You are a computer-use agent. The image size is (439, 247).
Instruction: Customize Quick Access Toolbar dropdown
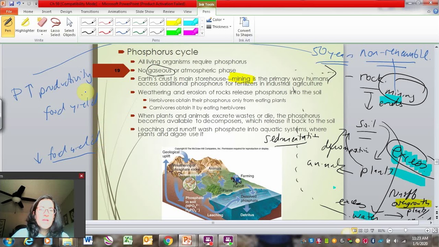36,4
